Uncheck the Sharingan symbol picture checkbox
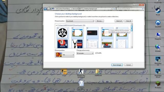Image resolution: width=164 pixels, height=92 pixels. point(58,28)
